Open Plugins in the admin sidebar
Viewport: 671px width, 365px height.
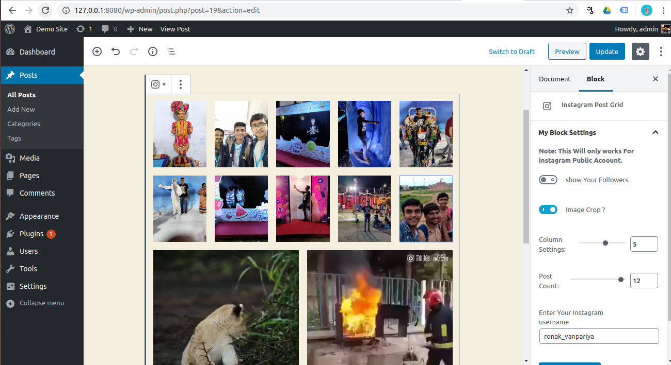tap(31, 234)
